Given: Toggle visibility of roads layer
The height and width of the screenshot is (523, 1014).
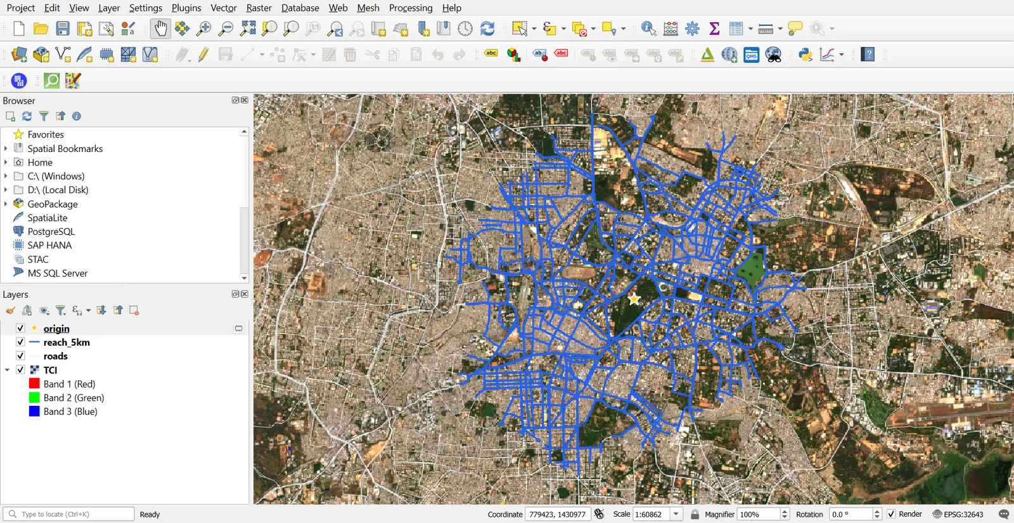Looking at the screenshot, I should pyautogui.click(x=20, y=356).
